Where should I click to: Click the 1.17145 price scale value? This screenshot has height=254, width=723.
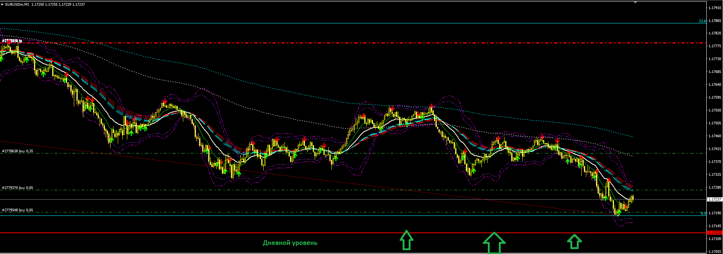pyautogui.click(x=715, y=226)
